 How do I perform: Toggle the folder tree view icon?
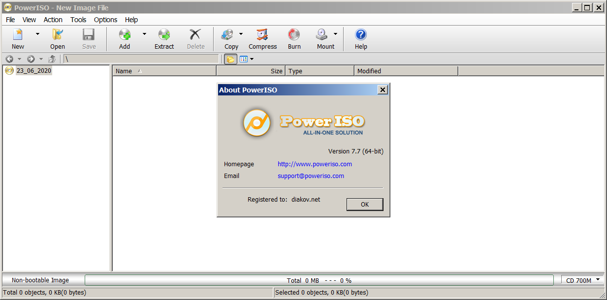[230, 59]
